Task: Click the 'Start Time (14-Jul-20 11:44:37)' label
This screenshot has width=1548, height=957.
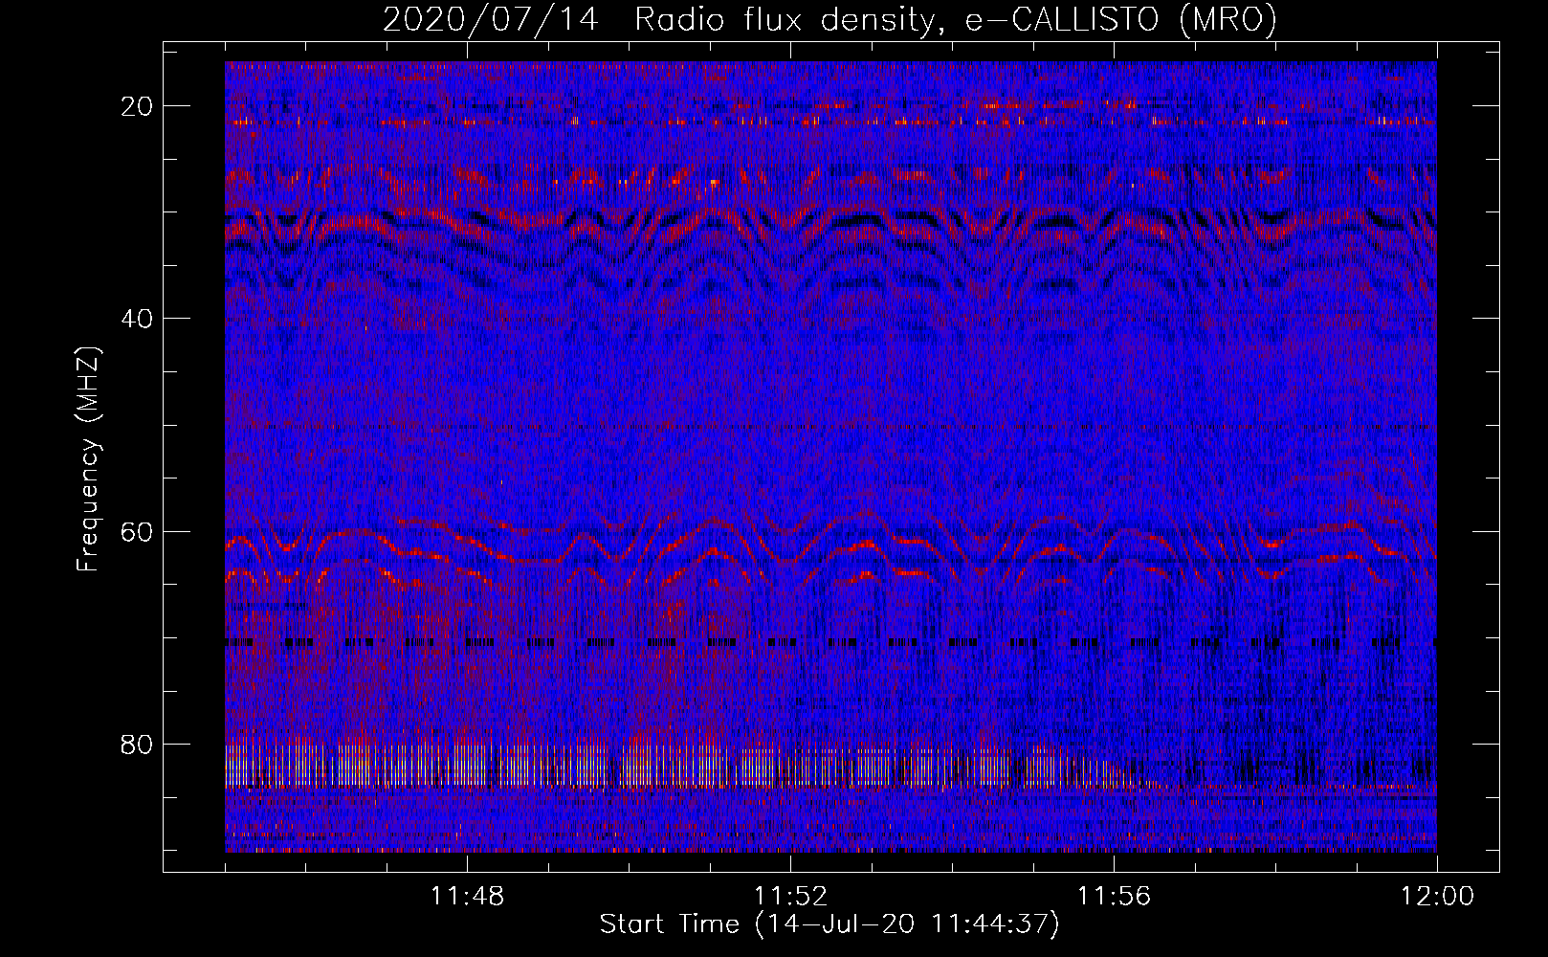Action: tap(829, 924)
